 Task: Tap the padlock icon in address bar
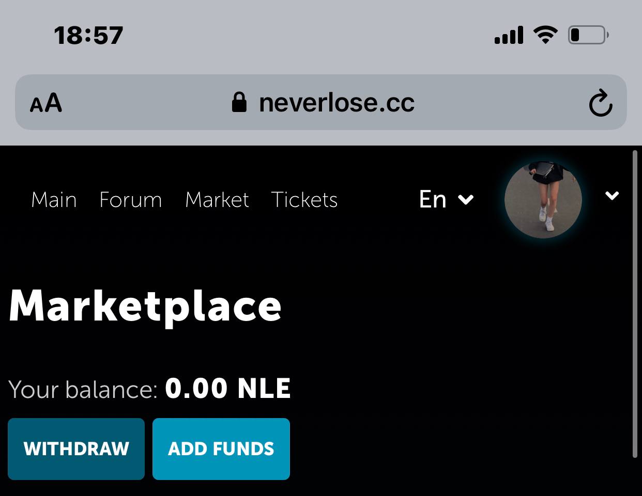239,102
